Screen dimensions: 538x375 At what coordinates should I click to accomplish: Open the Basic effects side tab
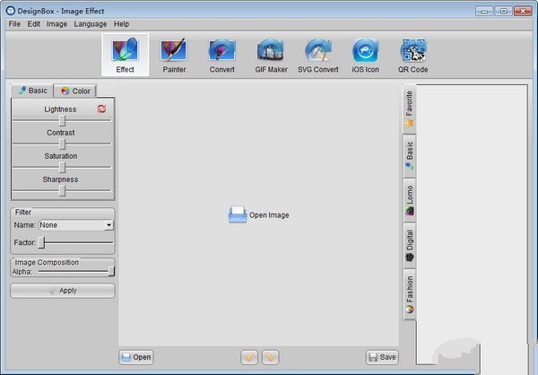tap(410, 156)
